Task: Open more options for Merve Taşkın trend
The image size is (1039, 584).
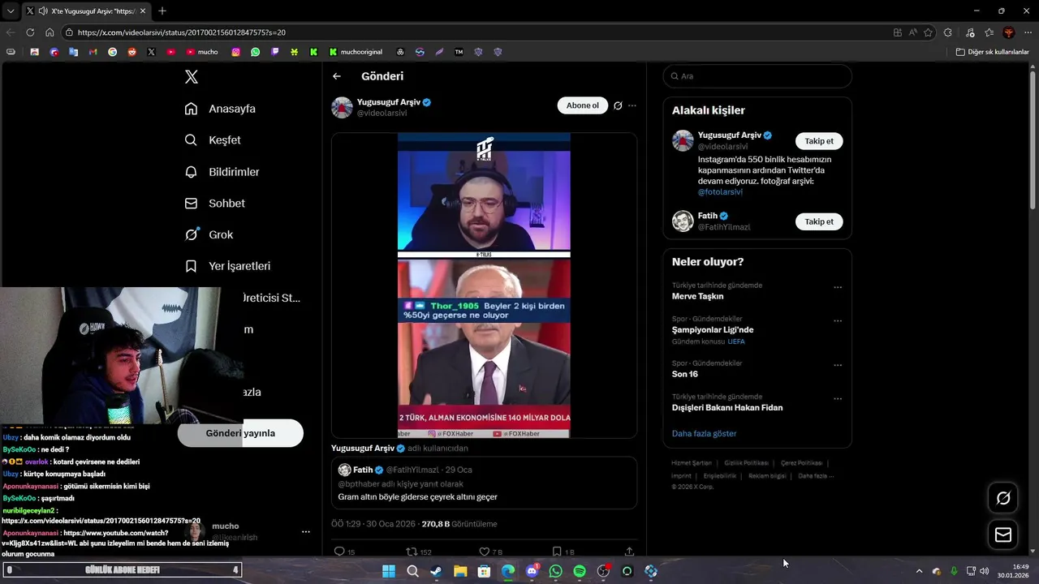Action: [838, 287]
